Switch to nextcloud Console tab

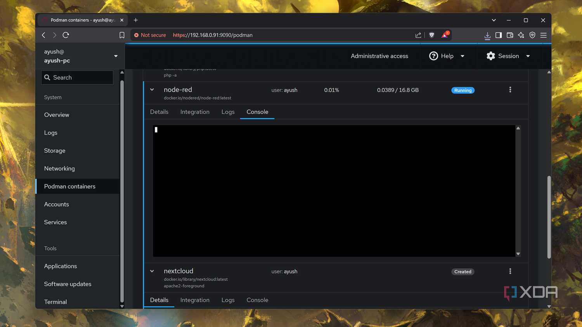tap(257, 300)
